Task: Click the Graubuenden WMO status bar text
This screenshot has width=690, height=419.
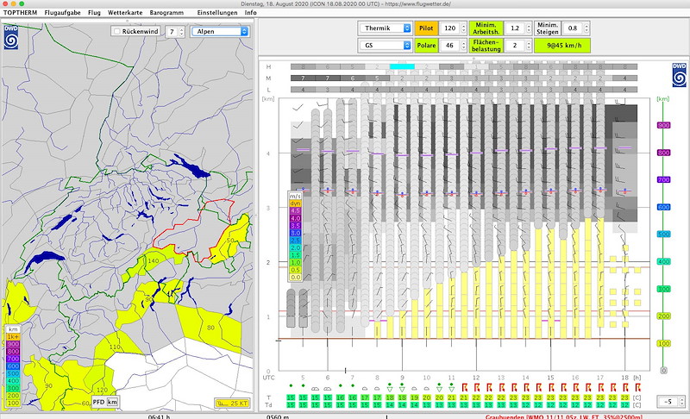Action: pyautogui.click(x=564, y=416)
